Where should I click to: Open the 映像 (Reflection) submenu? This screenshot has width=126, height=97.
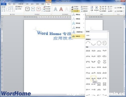(x=78, y=19)
